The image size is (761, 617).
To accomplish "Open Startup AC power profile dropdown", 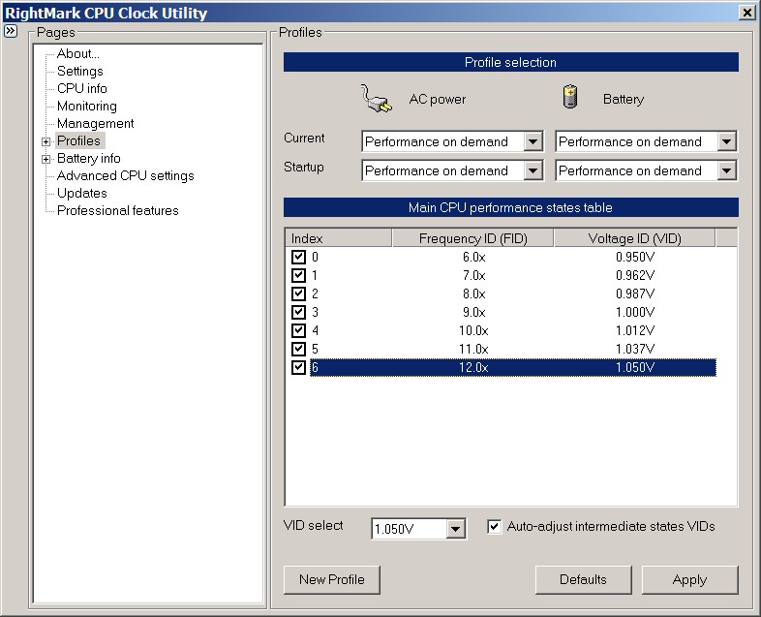I will [x=533, y=170].
